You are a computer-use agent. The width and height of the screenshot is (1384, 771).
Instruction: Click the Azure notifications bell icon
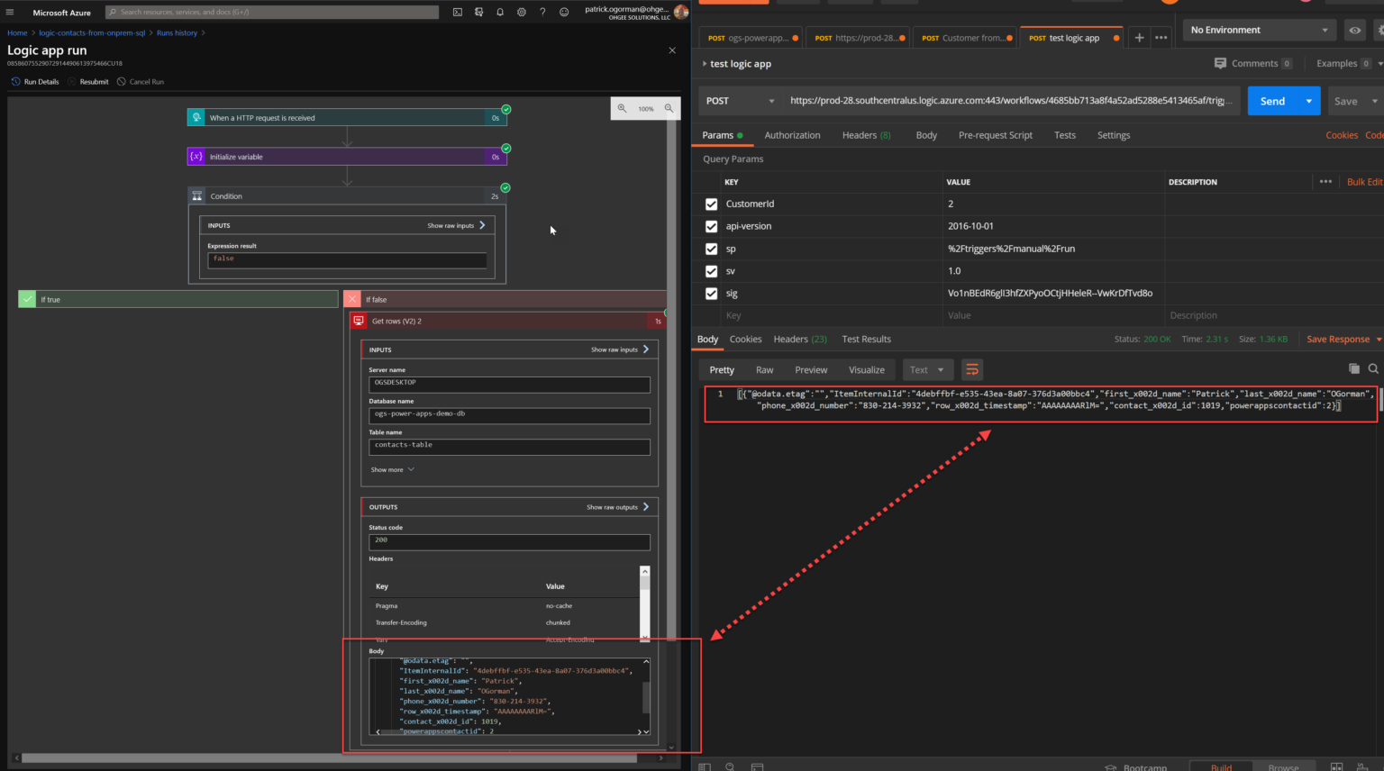click(x=500, y=13)
